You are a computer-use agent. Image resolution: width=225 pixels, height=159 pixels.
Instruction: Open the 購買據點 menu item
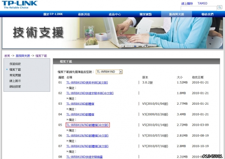point(146,14)
